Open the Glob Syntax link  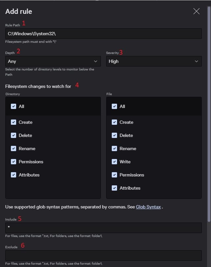[x=148, y=207]
